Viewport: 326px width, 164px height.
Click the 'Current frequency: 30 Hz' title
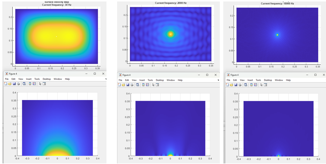[57, 5]
